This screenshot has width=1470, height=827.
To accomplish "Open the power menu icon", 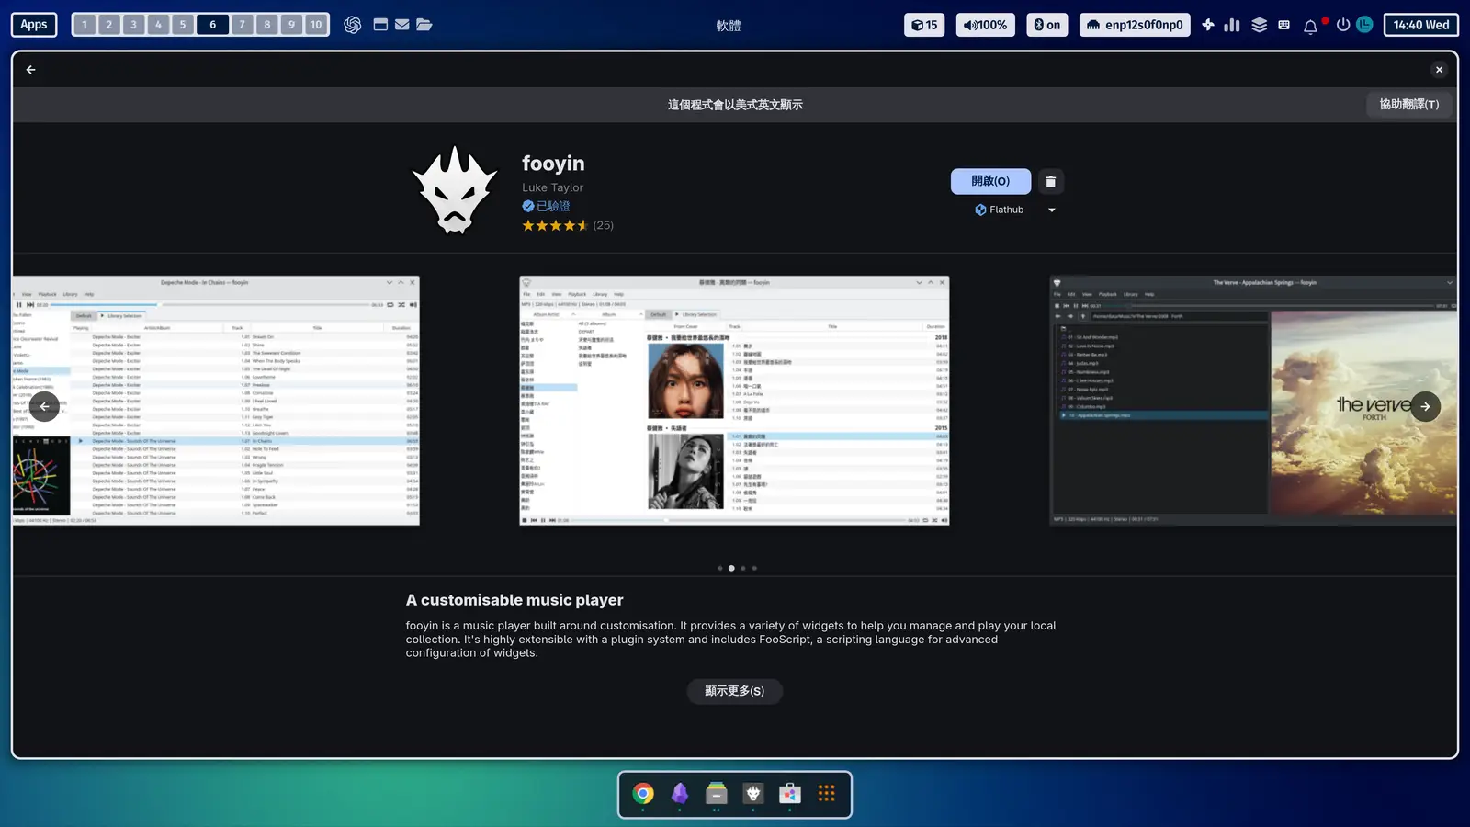I will click(1343, 25).
